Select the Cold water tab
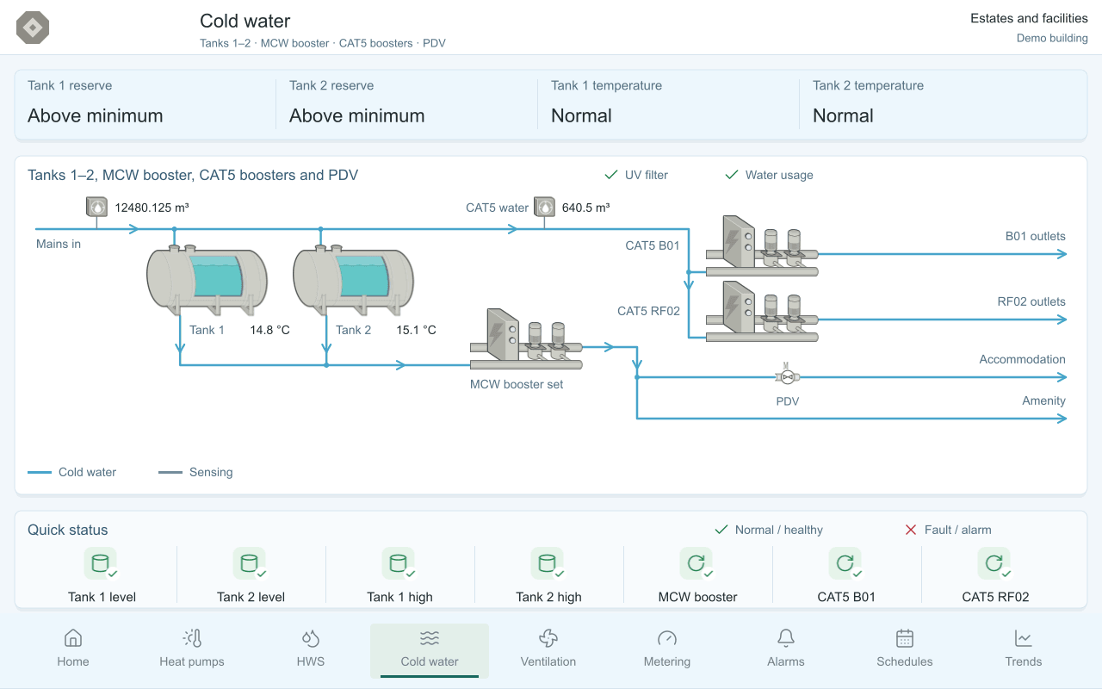Viewport: 1102px width, 689px height. (430, 649)
